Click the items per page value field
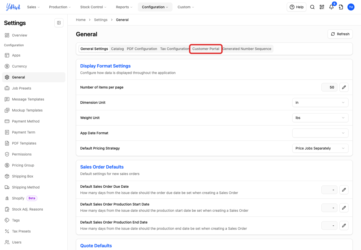 click(x=329, y=87)
